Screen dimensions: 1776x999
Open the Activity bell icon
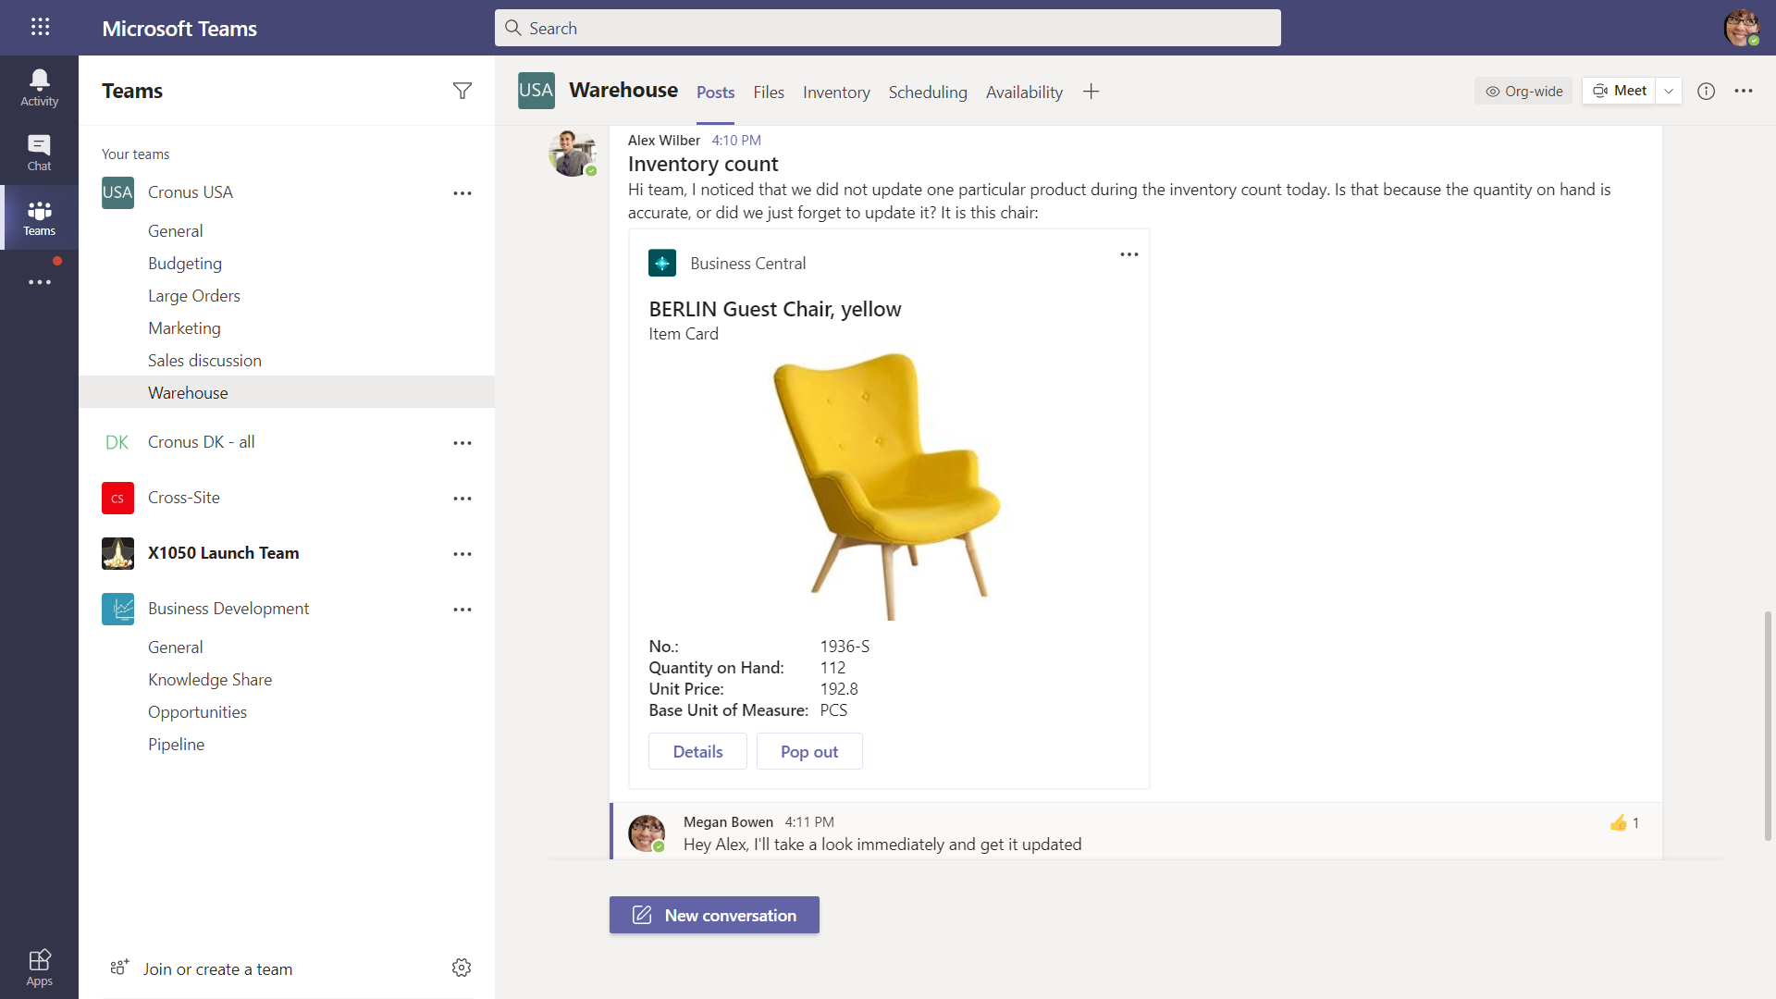tap(39, 87)
